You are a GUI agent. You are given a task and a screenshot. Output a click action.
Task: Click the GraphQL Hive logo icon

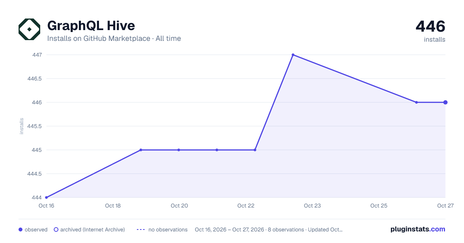tap(29, 29)
